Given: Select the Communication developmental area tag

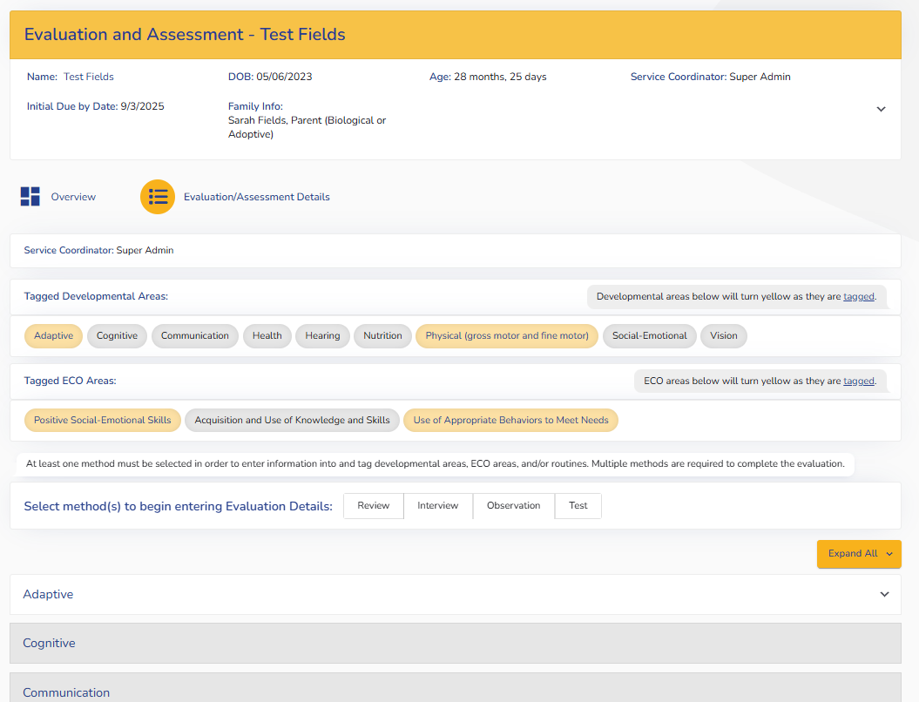Looking at the screenshot, I should 195,336.
